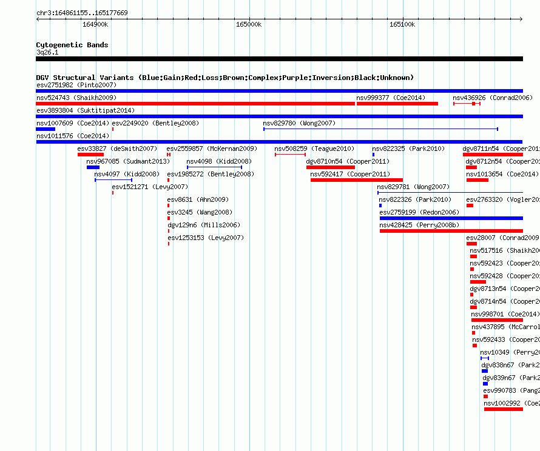Click variant label esv2751982 (Pinto2007)
The image size is (540, 451).
coord(76,85)
